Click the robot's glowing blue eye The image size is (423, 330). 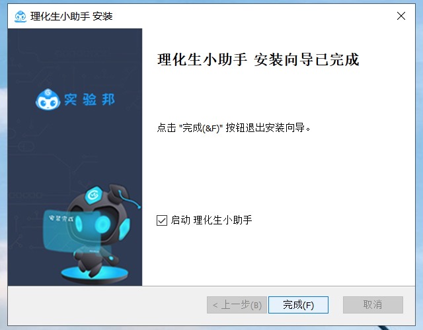tap(102, 224)
